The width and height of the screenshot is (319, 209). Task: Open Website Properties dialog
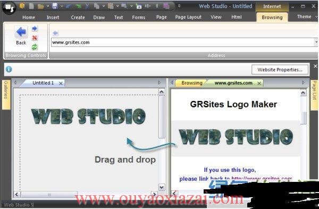point(280,70)
